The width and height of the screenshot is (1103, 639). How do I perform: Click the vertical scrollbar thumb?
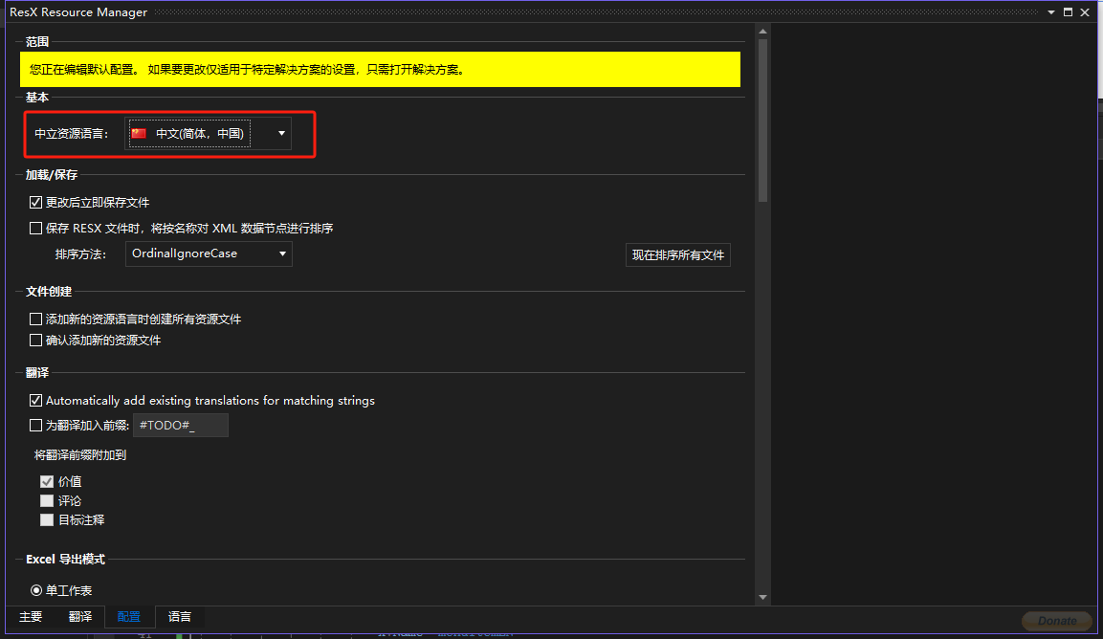(x=762, y=121)
